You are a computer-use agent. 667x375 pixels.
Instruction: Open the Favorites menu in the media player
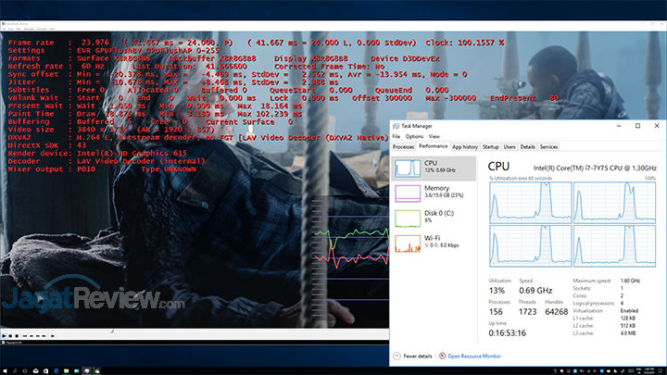pos(42,29)
